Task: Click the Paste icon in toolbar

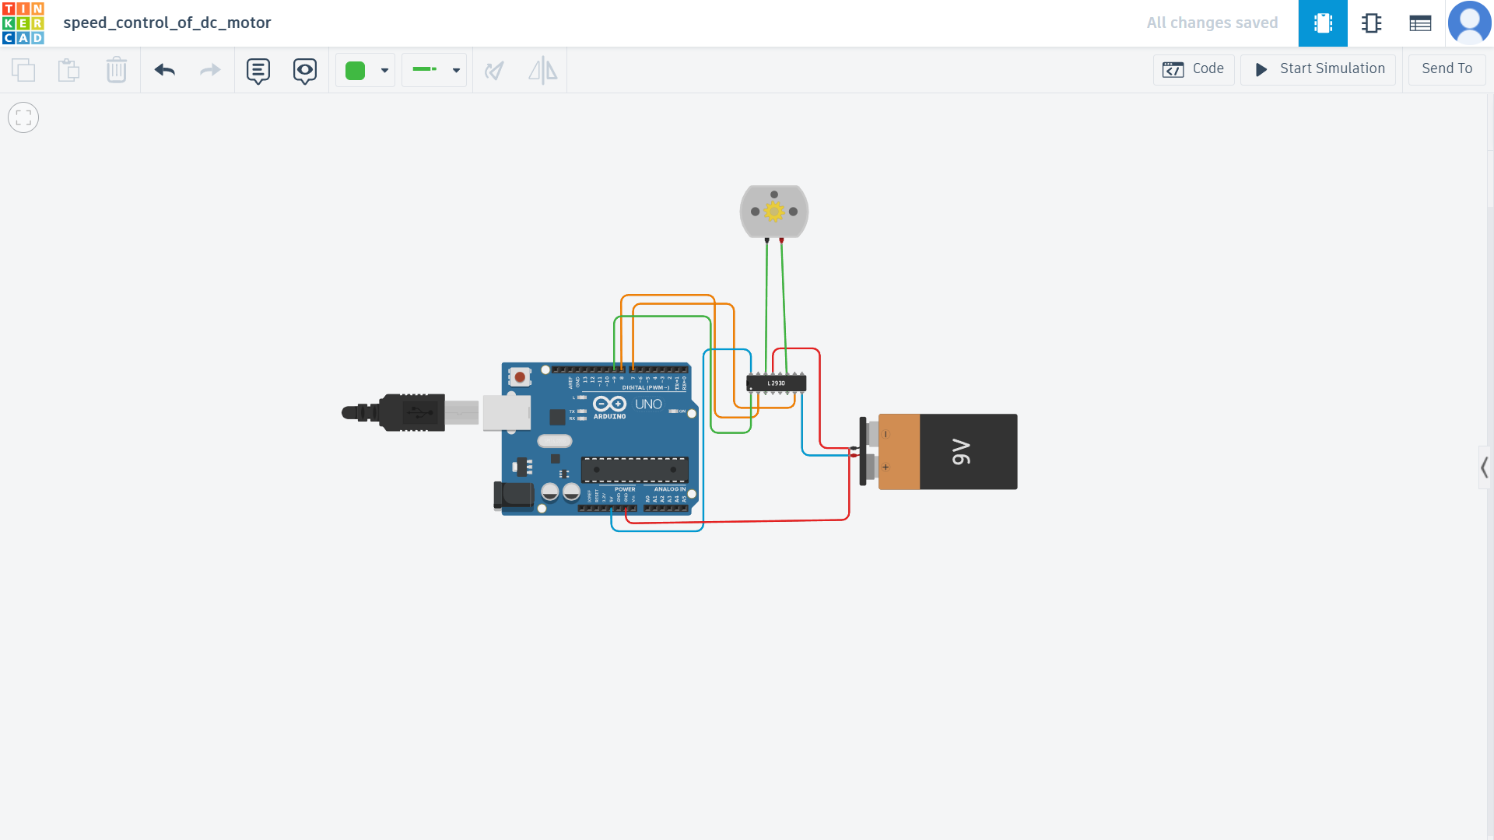Action: [69, 70]
